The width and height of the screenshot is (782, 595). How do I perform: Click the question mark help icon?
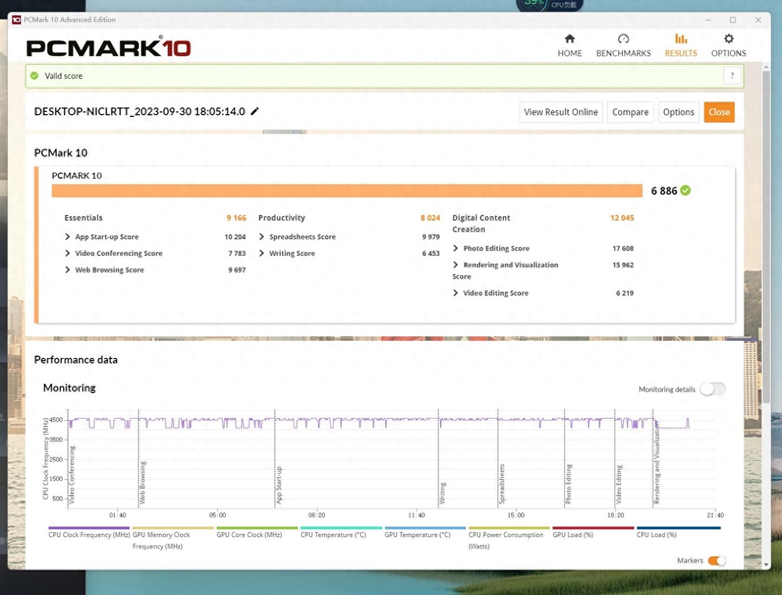point(732,75)
